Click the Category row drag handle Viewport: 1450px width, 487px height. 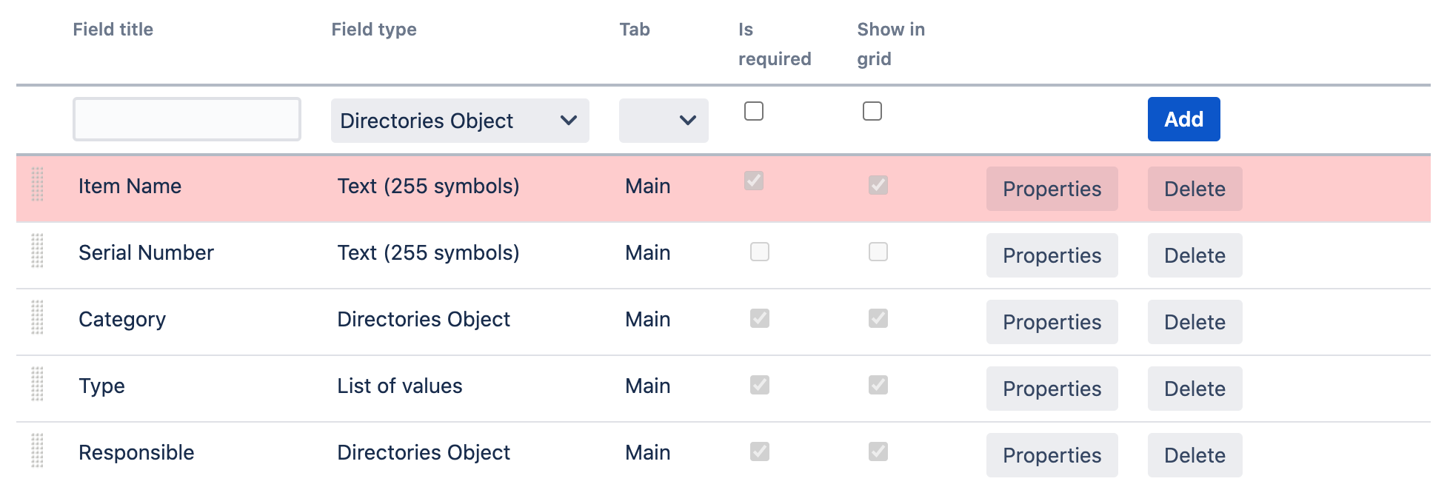[x=37, y=318]
